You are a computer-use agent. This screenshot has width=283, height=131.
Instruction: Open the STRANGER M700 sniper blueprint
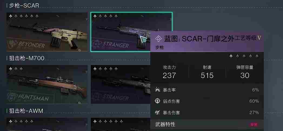coord(121,85)
